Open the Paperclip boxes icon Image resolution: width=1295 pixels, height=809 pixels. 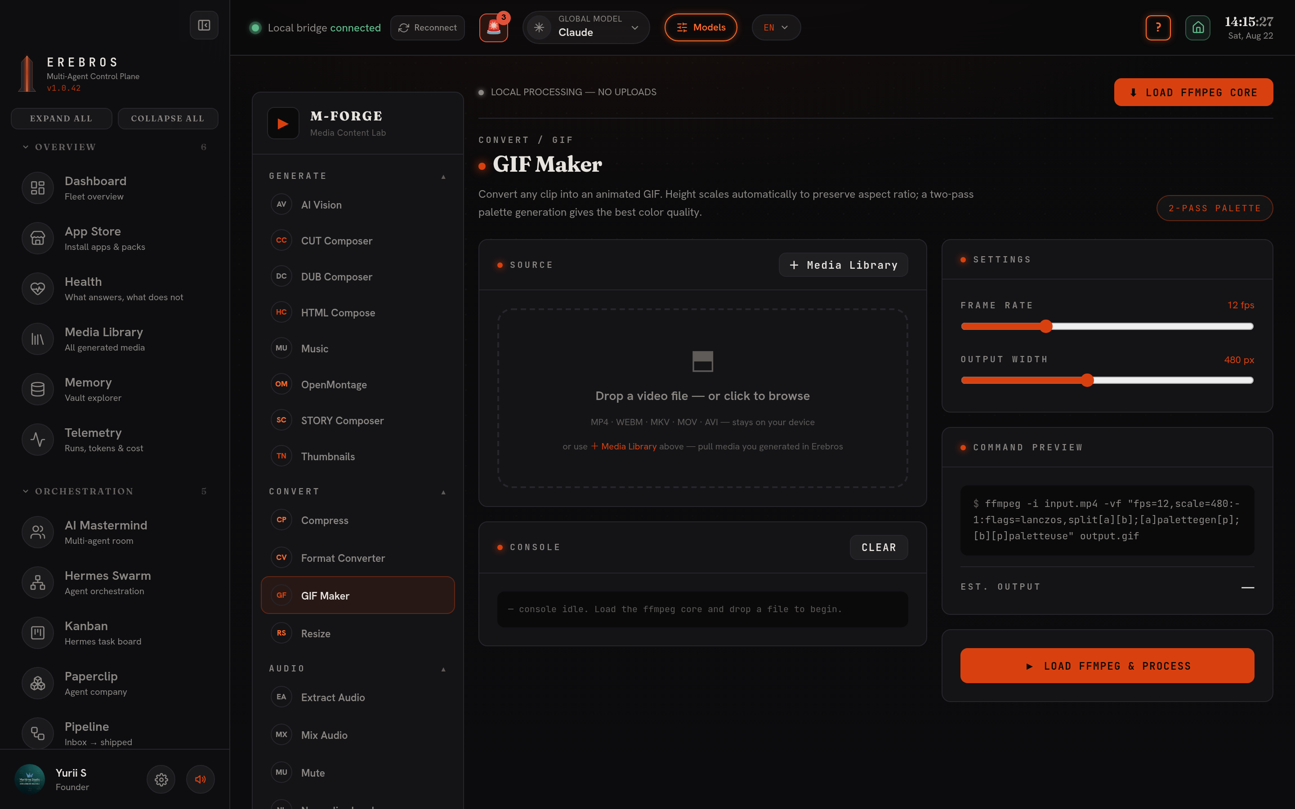pos(37,683)
